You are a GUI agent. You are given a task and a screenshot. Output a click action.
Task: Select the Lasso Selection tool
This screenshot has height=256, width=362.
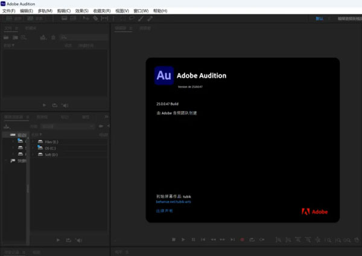point(132,18)
